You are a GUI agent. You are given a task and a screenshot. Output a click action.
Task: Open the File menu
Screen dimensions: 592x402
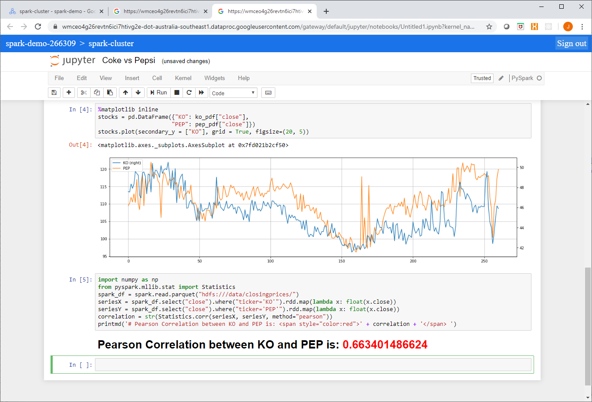[59, 78]
